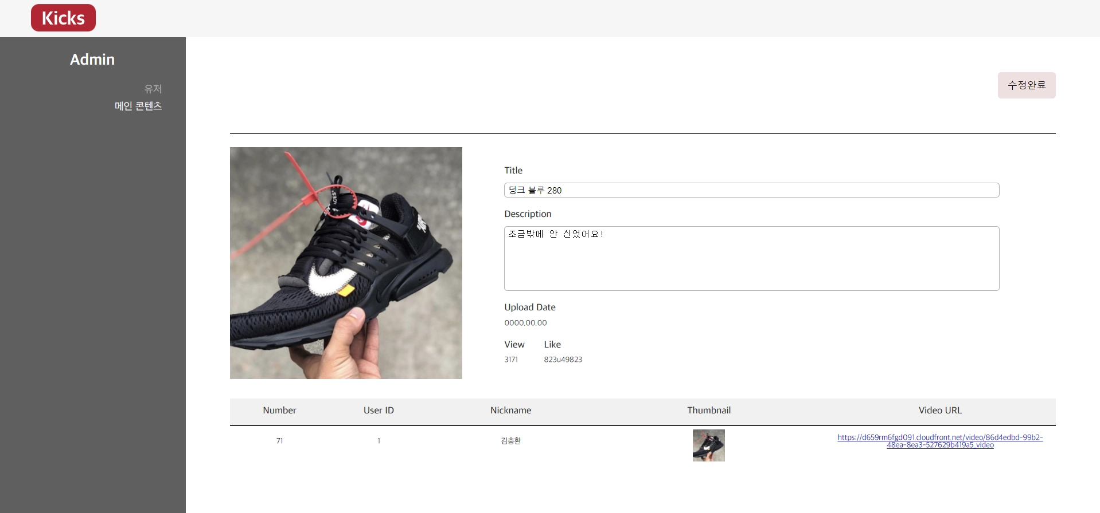Click the Title label

pos(513,171)
